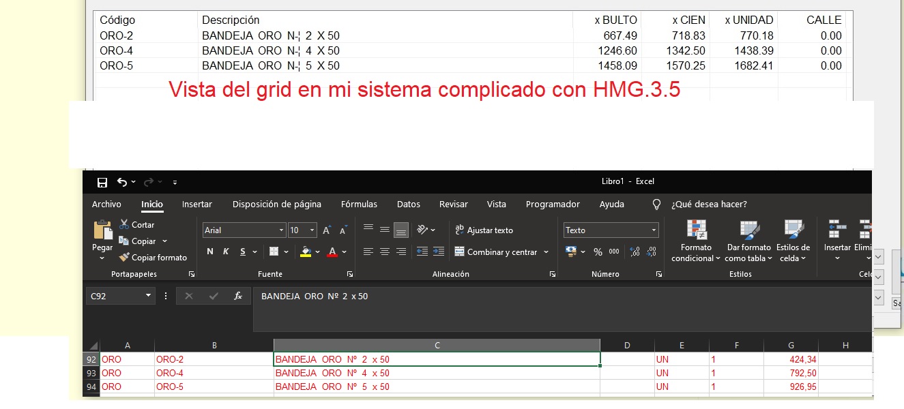Increase font size with the larger A icon
Viewport: 904px width, 409px height.
tap(327, 230)
